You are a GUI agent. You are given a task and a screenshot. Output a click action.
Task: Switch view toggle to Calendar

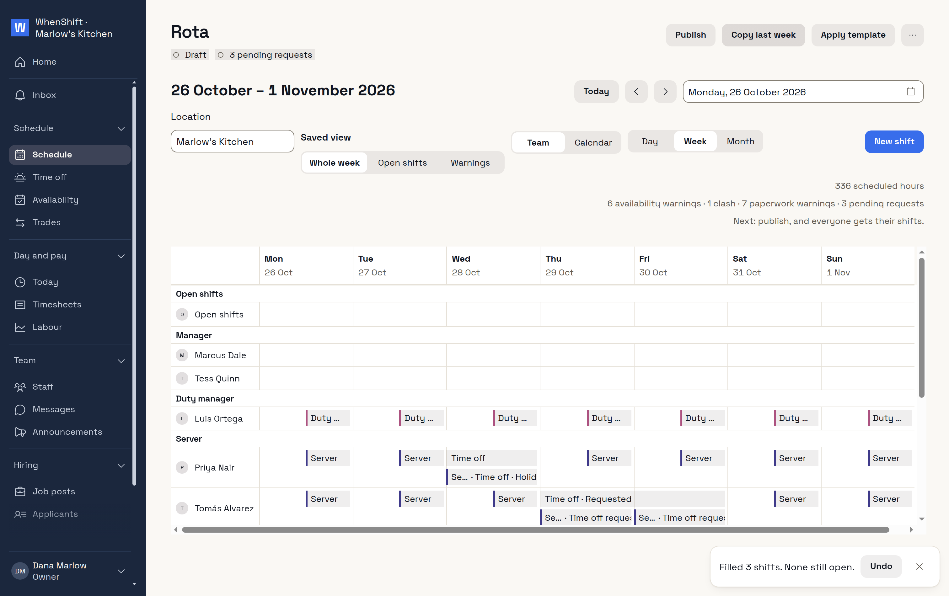[x=593, y=143]
